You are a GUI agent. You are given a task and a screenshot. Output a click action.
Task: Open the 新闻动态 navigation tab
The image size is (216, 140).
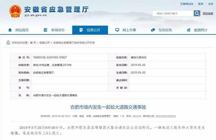[54, 30]
